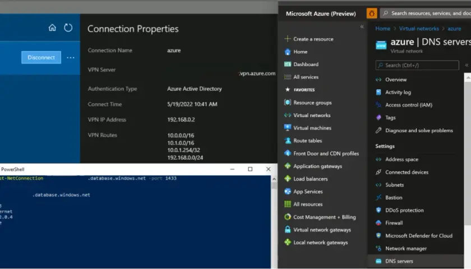Focus the Search resources, services box
Viewport: 471px width, 269px height.
[426, 13]
